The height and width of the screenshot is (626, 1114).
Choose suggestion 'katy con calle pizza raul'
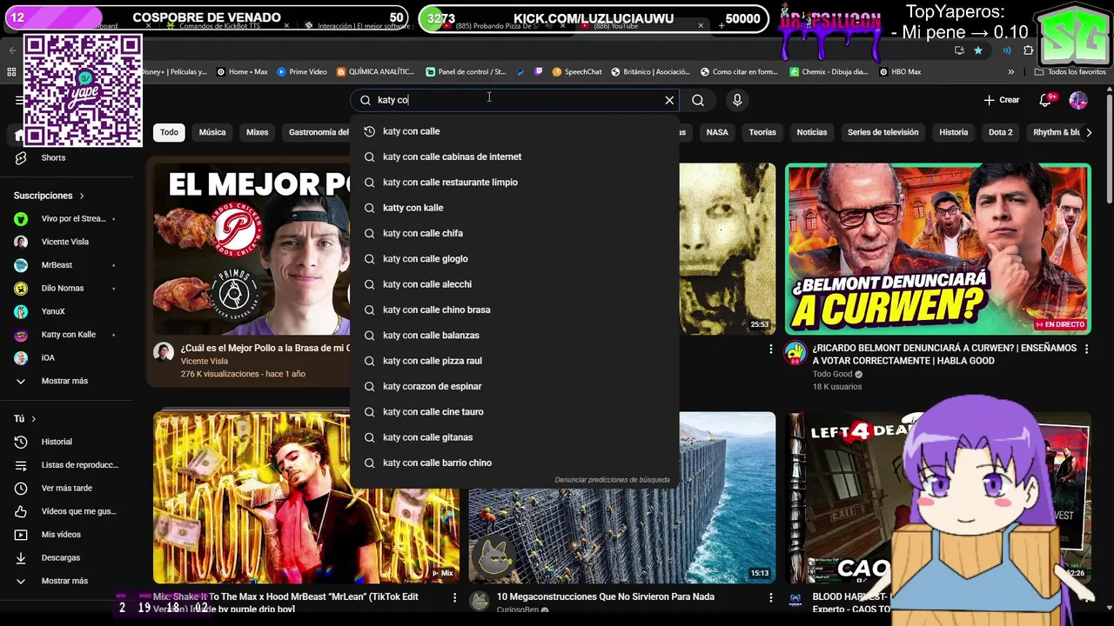pyautogui.click(x=514, y=361)
